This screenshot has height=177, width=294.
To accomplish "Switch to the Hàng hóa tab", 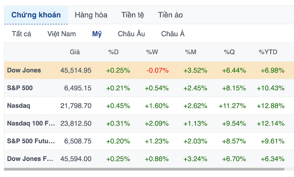I will [x=91, y=15].
